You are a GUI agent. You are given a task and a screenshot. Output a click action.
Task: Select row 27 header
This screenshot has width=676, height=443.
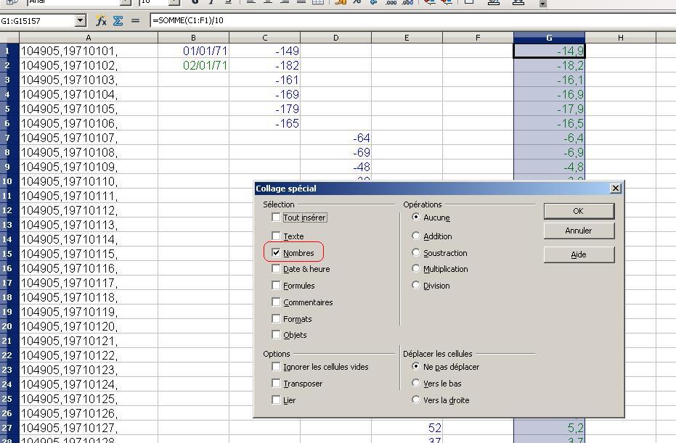coord(9,428)
